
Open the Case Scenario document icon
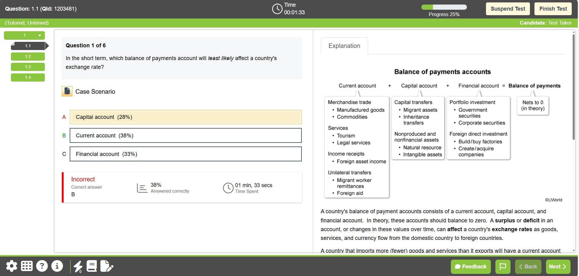pyautogui.click(x=67, y=91)
